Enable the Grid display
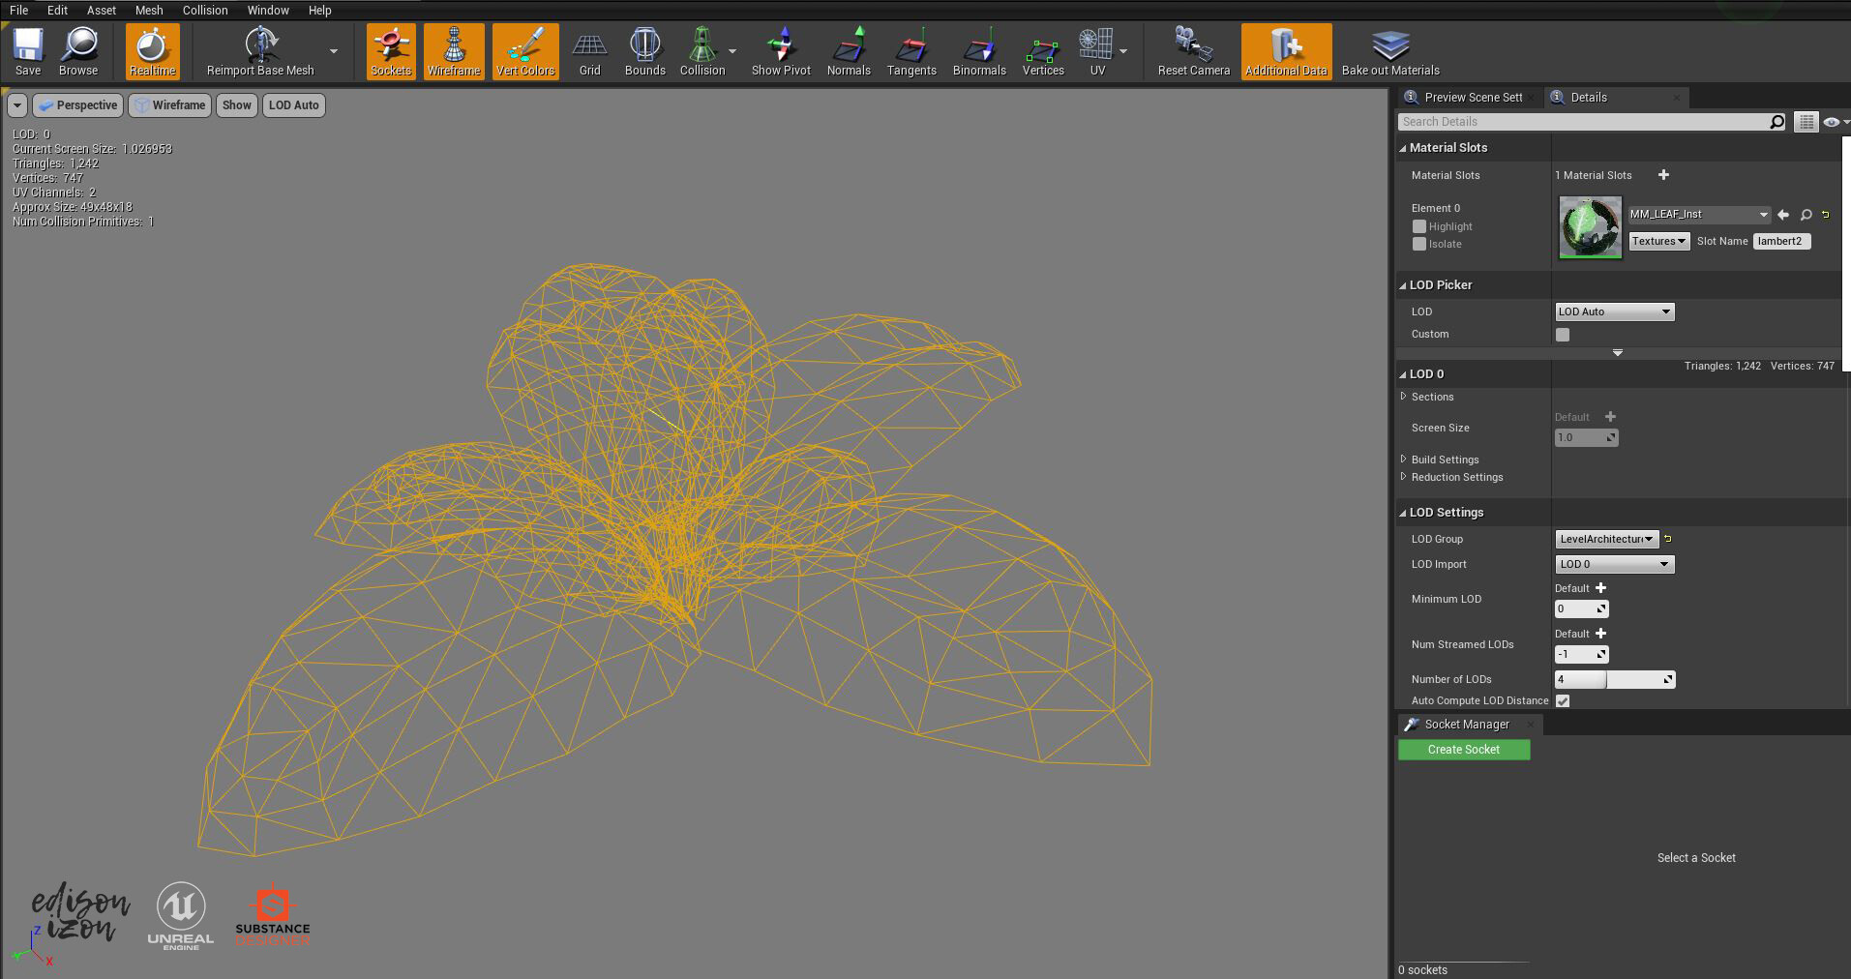This screenshot has width=1851, height=979. point(589,50)
